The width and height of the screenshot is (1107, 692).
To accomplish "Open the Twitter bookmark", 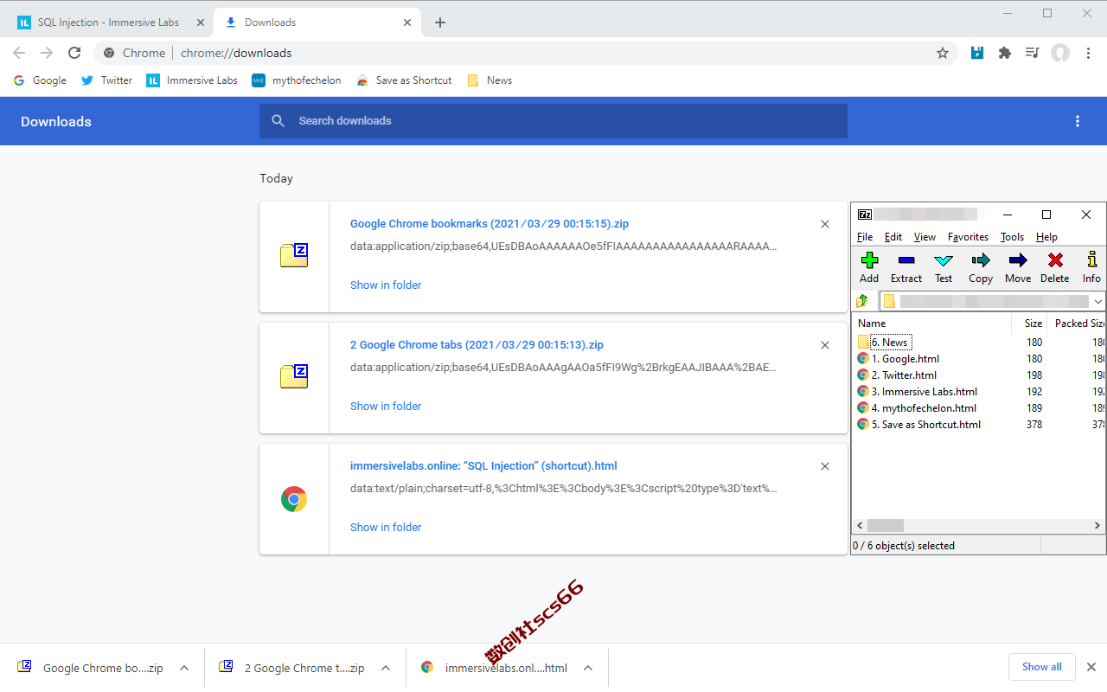I will [107, 80].
